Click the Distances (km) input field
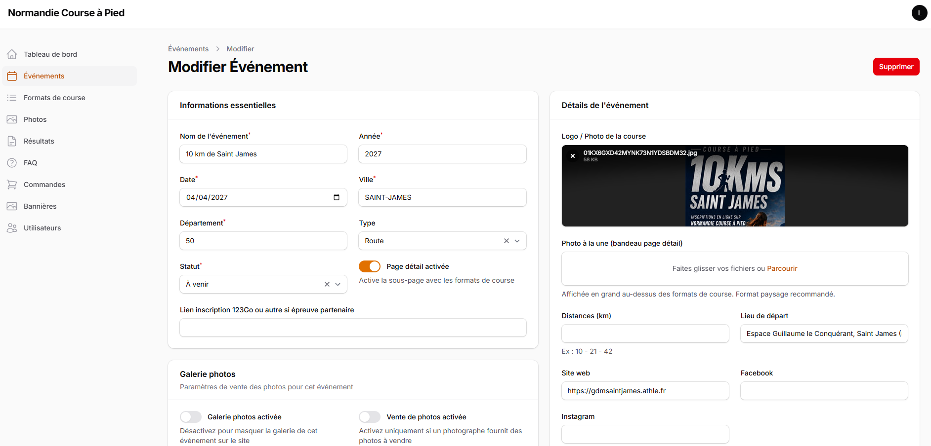Viewport: 931px width, 446px height. tap(645, 334)
